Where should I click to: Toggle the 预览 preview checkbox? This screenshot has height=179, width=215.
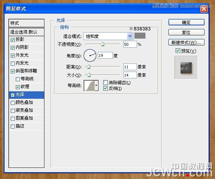[x=178, y=51]
